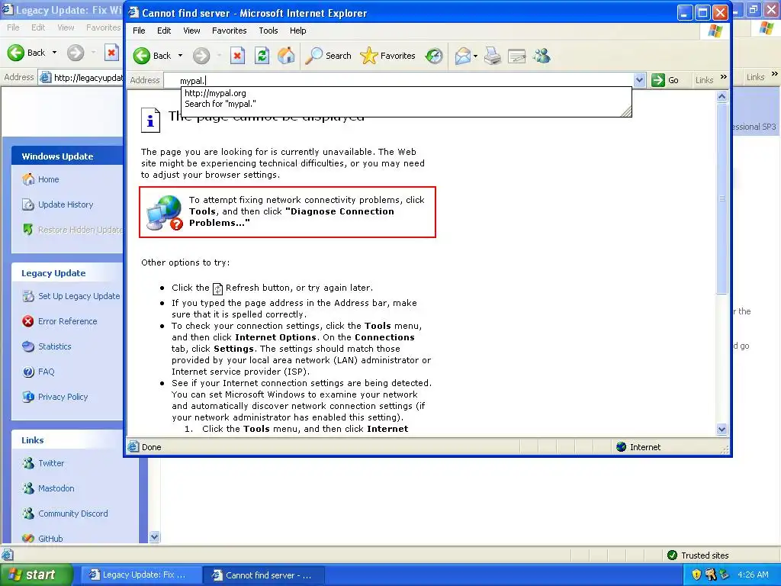The width and height of the screenshot is (781, 586).
Task: Open the Back dropdown in the Legacy Update window
Action: [x=54, y=53]
